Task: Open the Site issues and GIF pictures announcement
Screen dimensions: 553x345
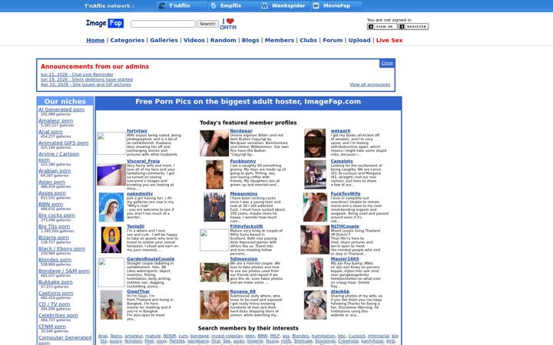Action: (x=86, y=84)
